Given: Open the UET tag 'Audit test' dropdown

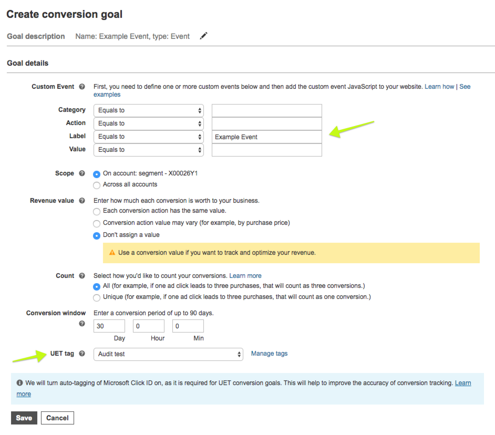Looking at the screenshot, I should [168, 354].
